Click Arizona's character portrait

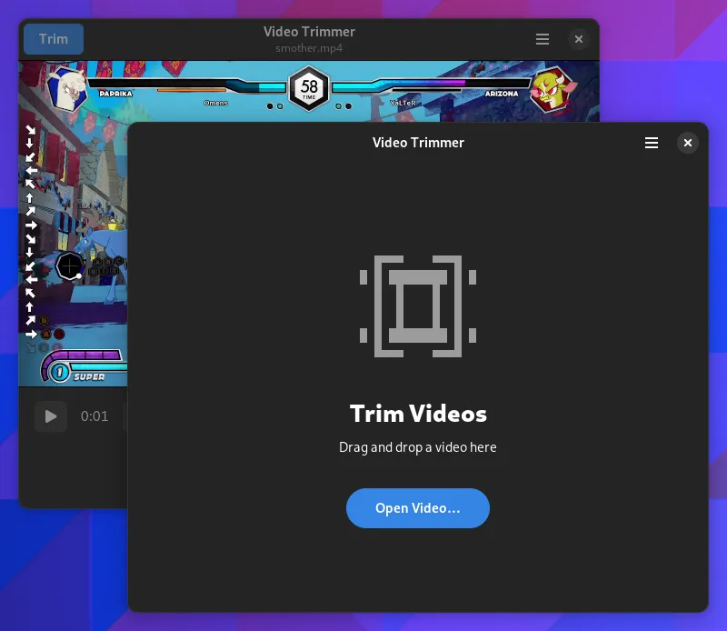point(551,90)
